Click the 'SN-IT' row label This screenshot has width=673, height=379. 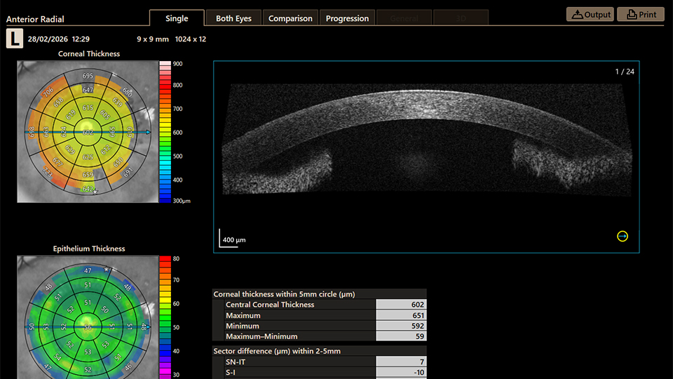[x=236, y=362]
